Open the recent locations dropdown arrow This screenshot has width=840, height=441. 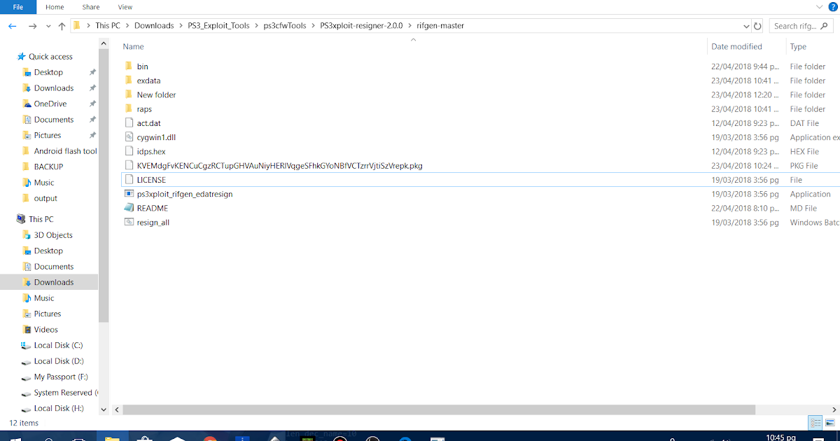click(x=48, y=25)
